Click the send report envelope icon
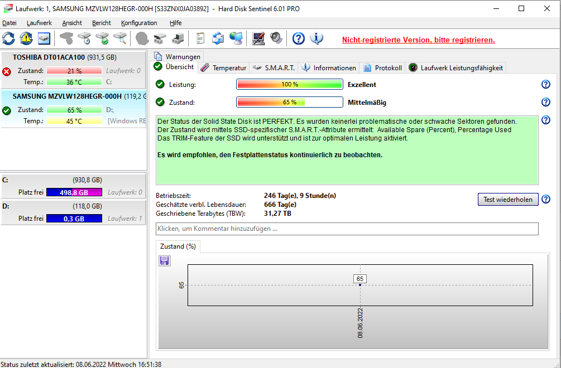The height and width of the screenshot is (368, 561). 218,38
